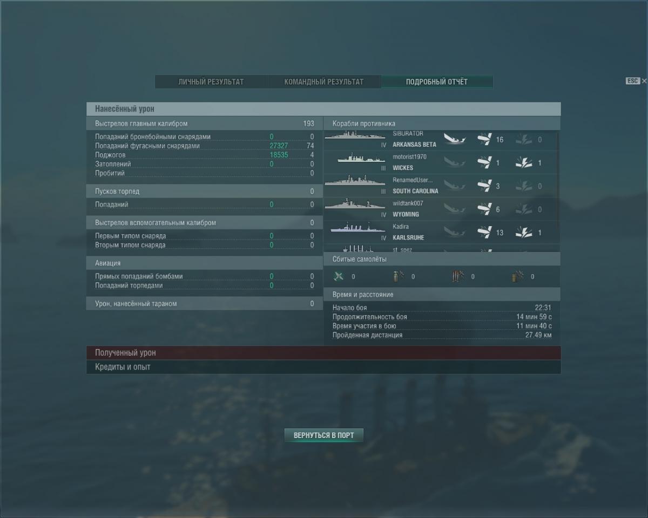
Task: Close report with ESC button
Action: [636, 81]
